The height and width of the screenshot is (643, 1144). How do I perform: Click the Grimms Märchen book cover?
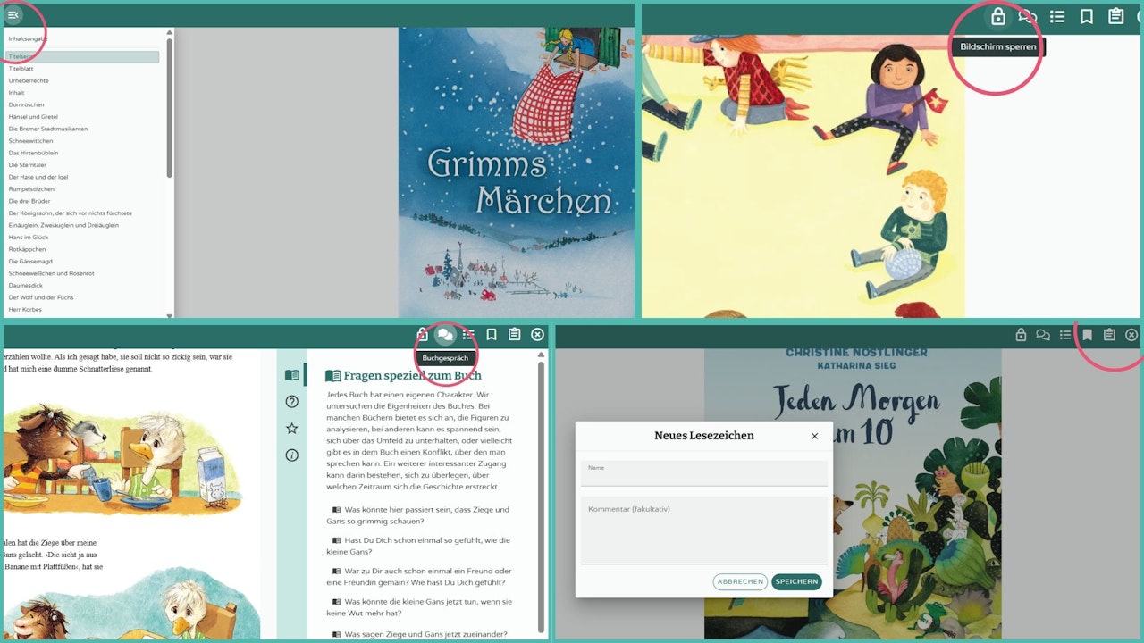[516, 172]
